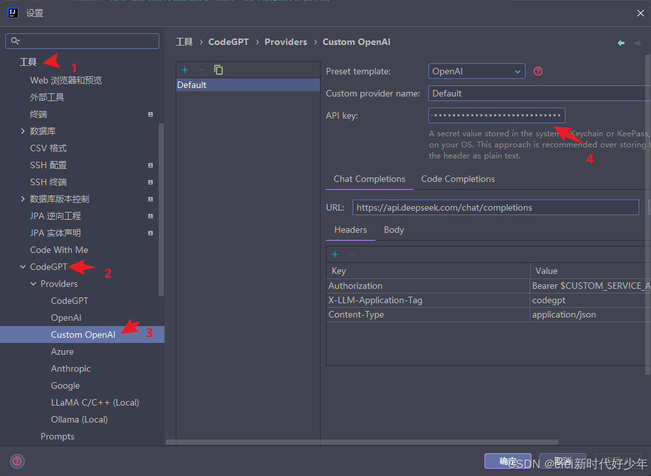Open JPA 实体声明 settings
Image resolution: width=651 pixels, height=476 pixels.
click(56, 233)
